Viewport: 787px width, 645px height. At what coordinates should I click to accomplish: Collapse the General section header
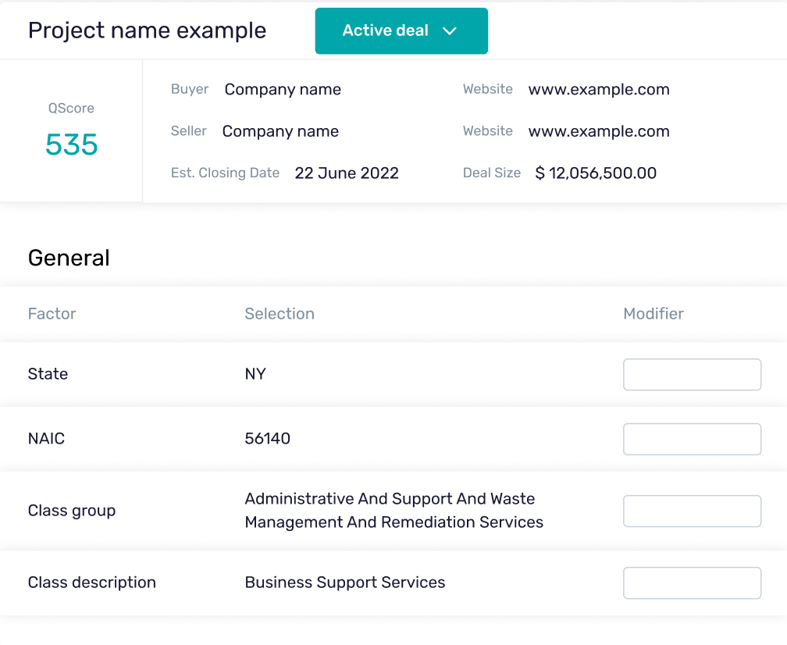69,258
